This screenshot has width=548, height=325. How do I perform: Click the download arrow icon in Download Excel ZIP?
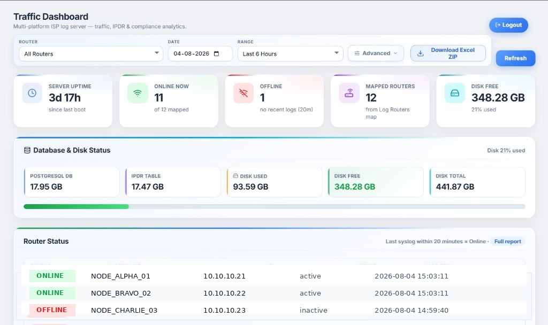click(421, 53)
